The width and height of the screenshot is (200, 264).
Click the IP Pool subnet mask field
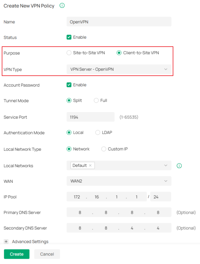(x=160, y=197)
